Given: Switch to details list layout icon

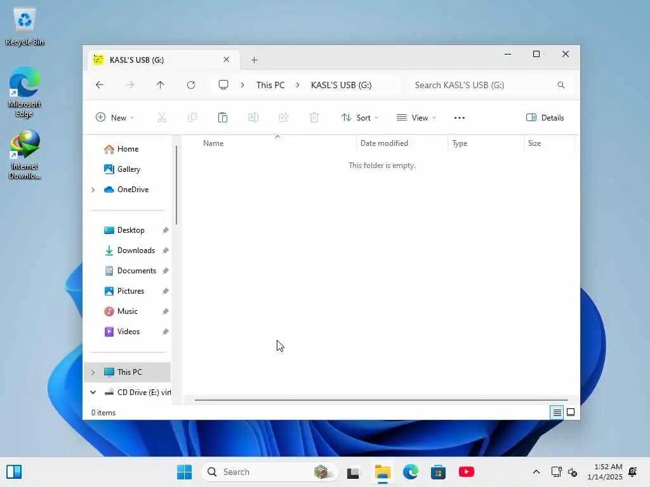Looking at the screenshot, I should coord(557,412).
